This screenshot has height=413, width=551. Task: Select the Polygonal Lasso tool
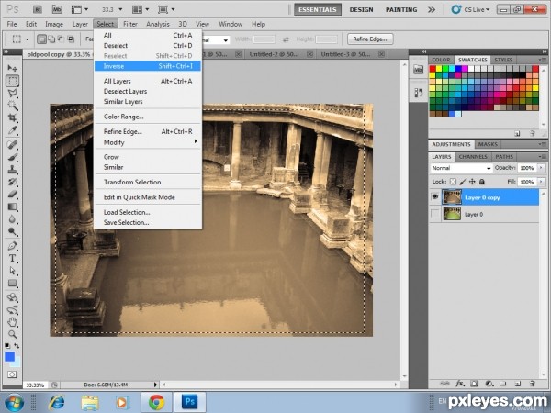pos(12,94)
